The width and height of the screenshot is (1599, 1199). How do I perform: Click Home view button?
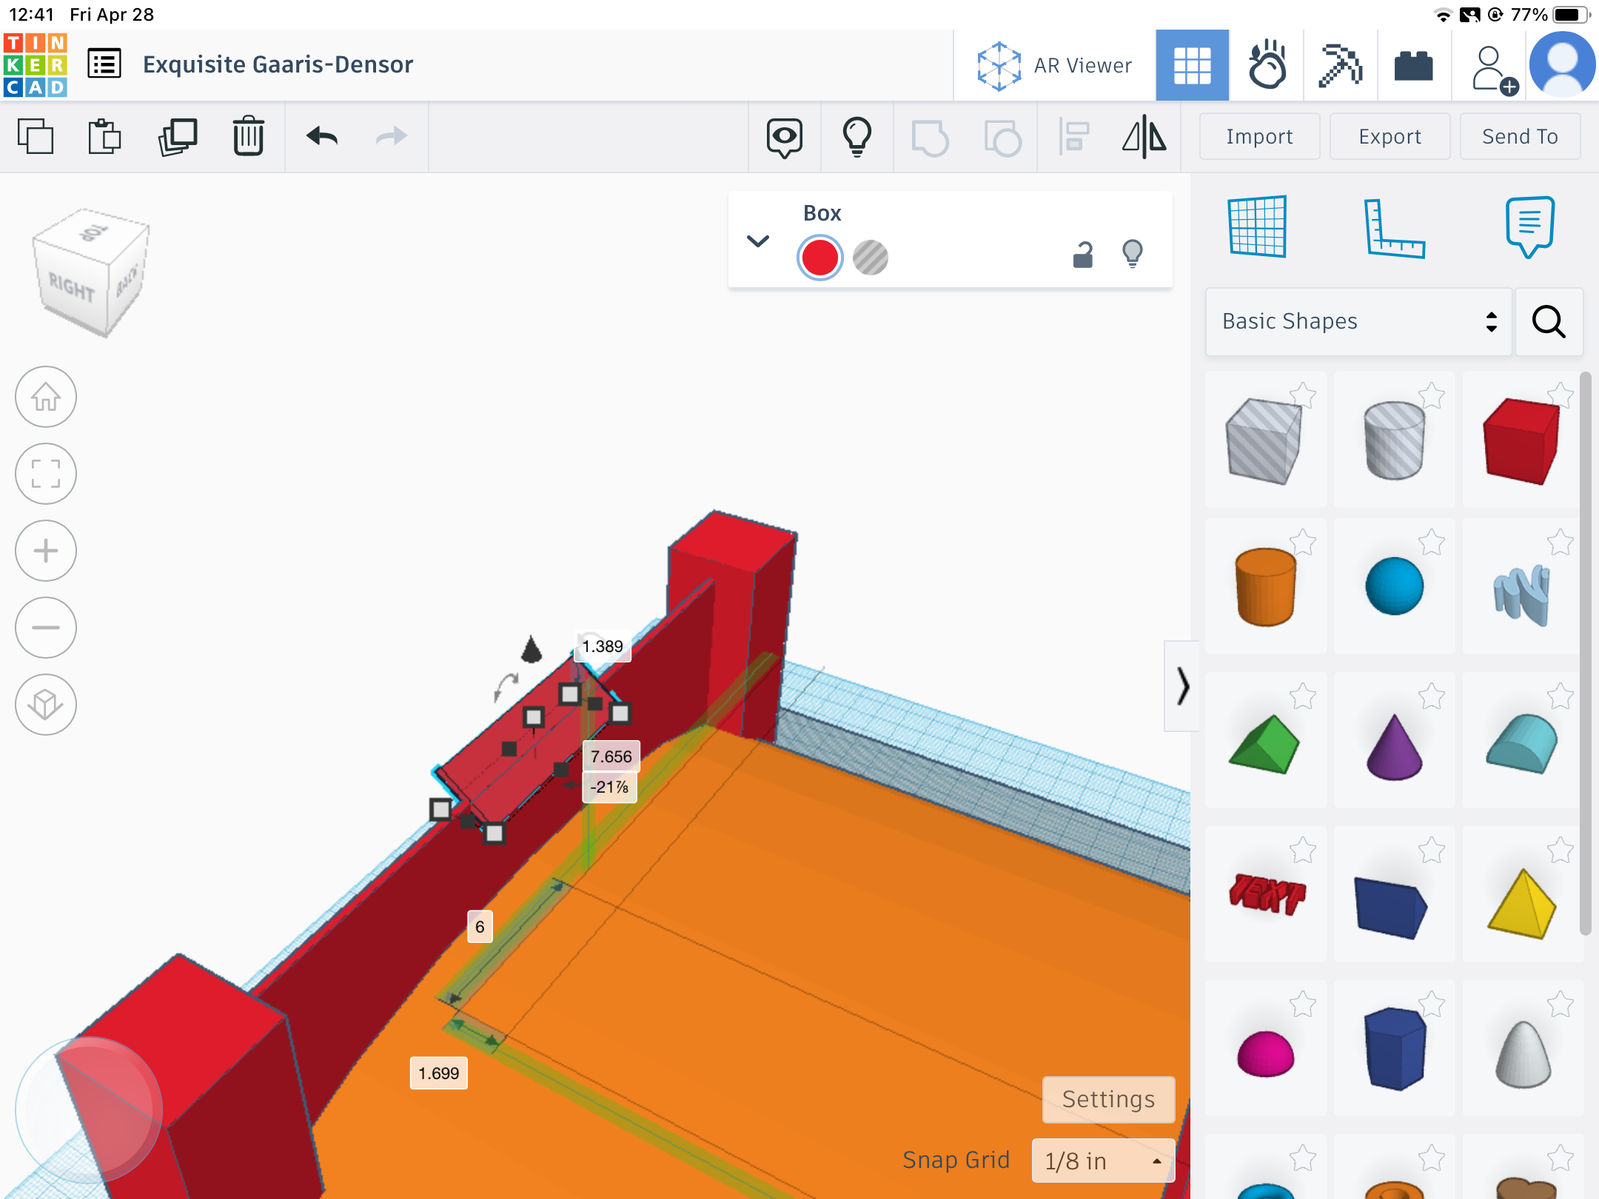(x=46, y=397)
